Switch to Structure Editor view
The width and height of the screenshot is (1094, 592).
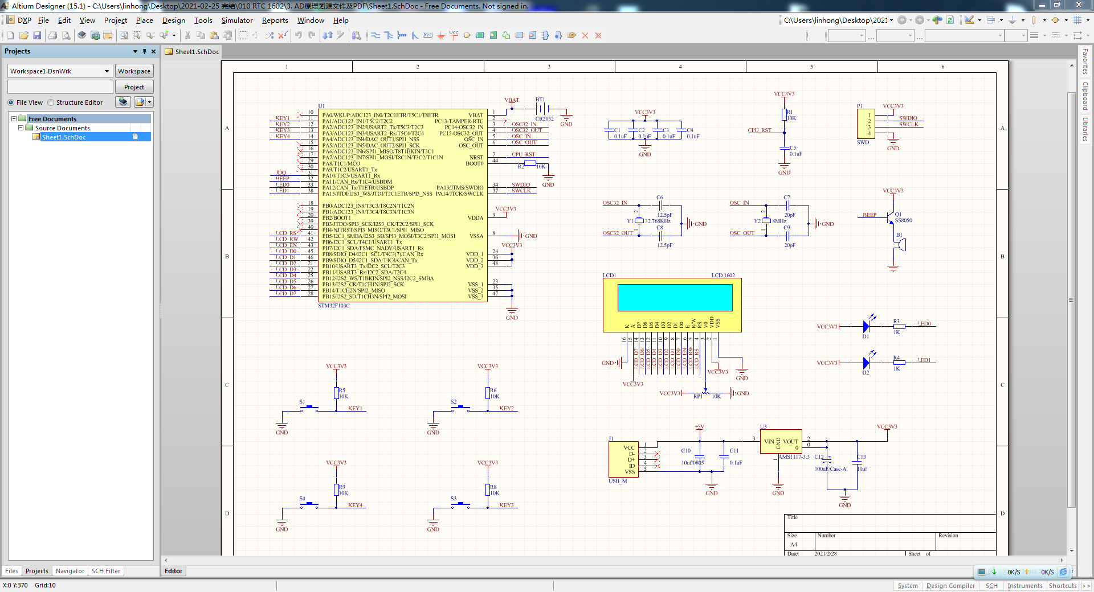(x=51, y=102)
